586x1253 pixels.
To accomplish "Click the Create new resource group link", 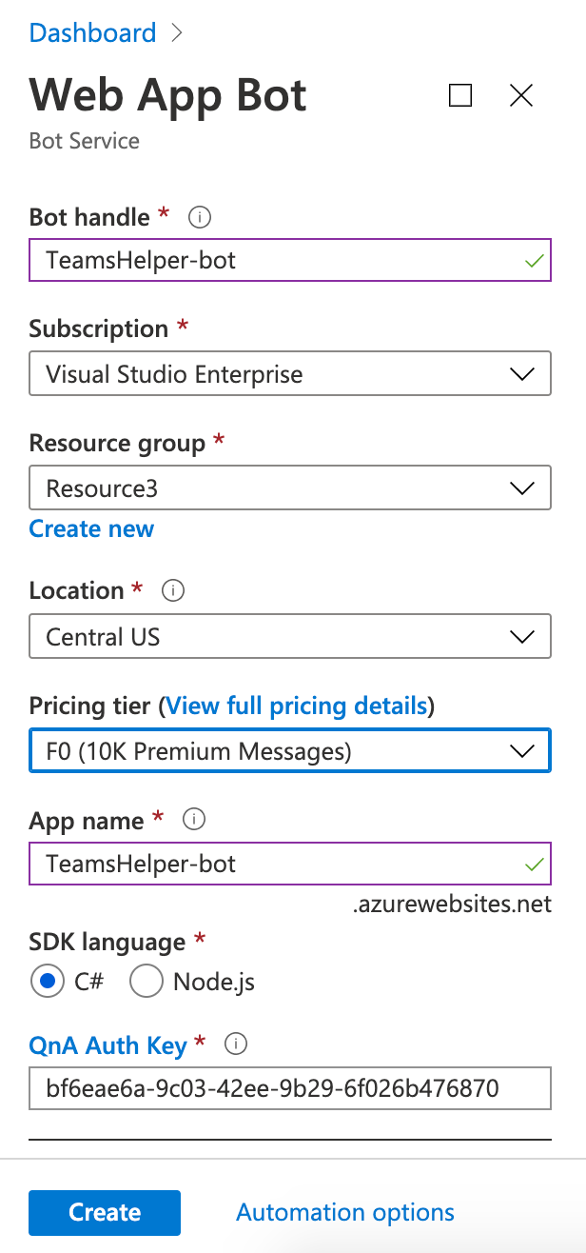I will [x=91, y=529].
